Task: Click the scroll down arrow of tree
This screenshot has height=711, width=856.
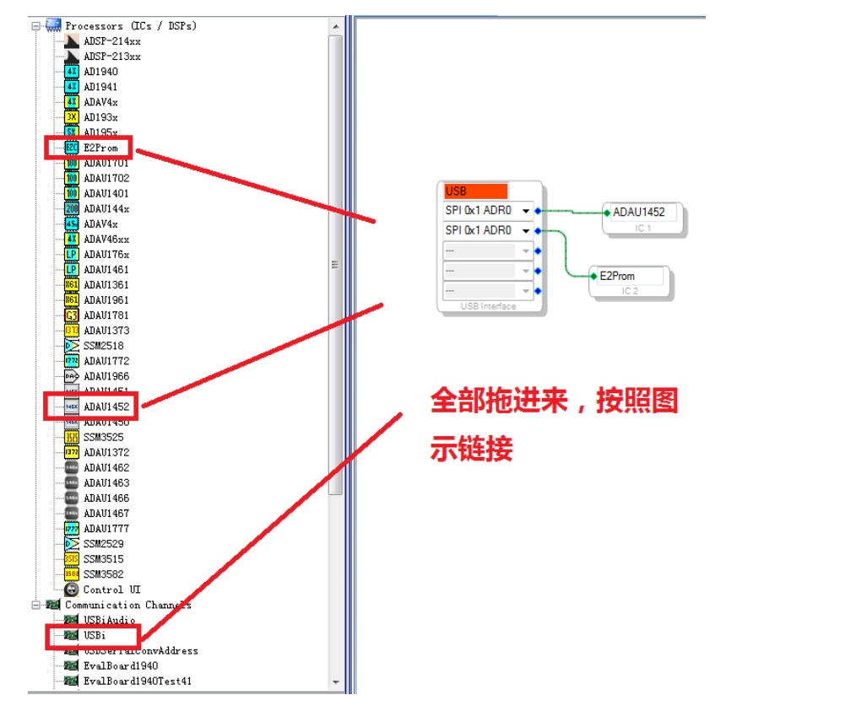Action: click(336, 682)
